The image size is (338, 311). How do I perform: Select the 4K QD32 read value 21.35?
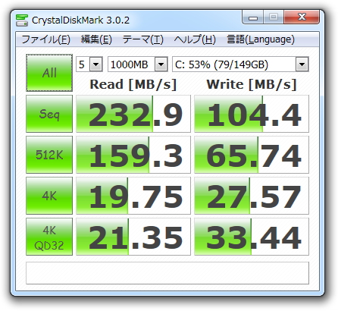click(133, 237)
